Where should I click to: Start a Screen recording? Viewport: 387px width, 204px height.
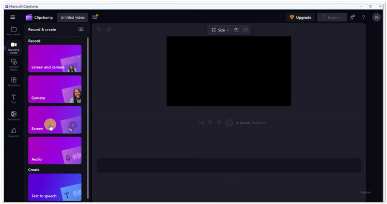[x=55, y=120]
